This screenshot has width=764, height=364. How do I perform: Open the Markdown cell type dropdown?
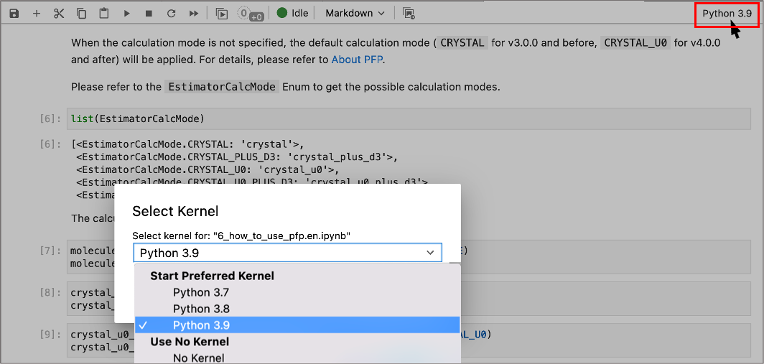(x=355, y=13)
